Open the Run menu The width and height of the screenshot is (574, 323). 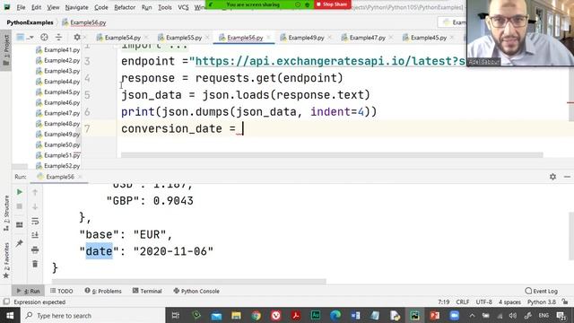pyautogui.click(x=146, y=7)
